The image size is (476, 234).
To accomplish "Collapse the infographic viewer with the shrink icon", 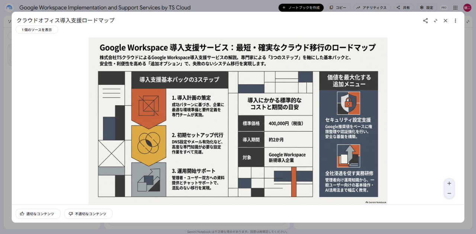I will click(435, 21).
